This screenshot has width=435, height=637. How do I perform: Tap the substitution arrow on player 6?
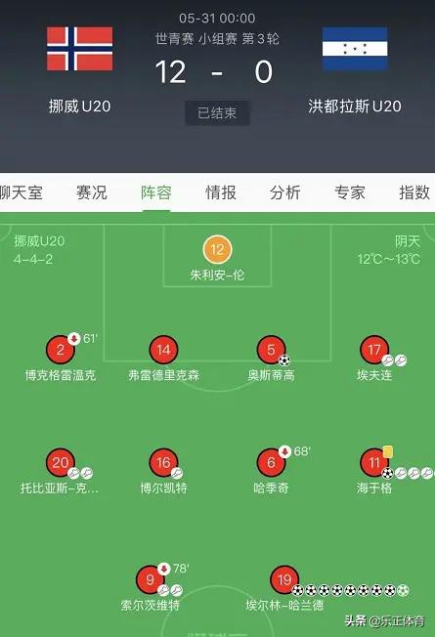285,451
